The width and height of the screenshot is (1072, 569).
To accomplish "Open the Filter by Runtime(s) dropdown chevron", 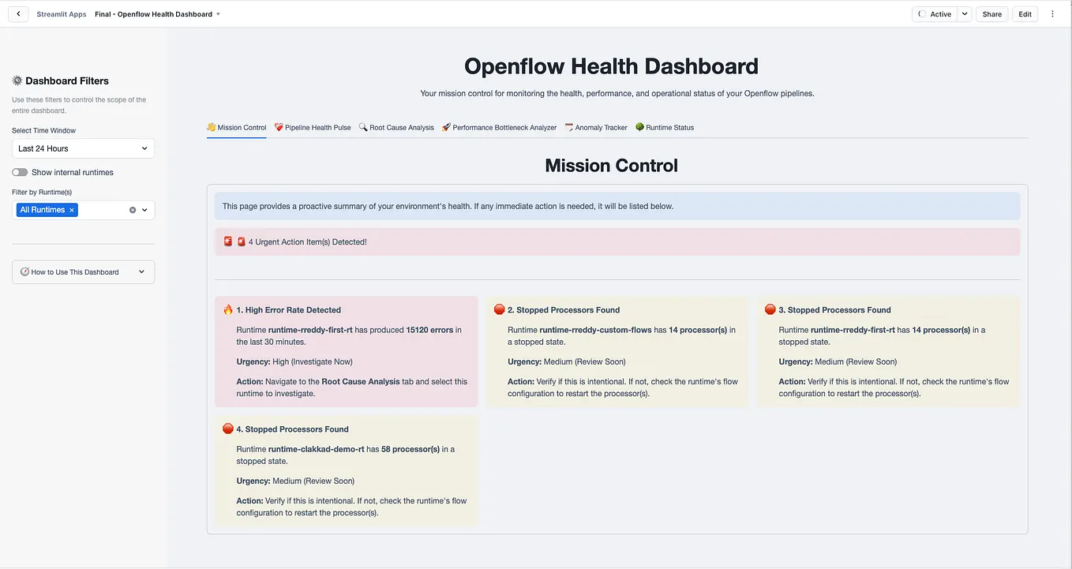I will pyautogui.click(x=144, y=209).
